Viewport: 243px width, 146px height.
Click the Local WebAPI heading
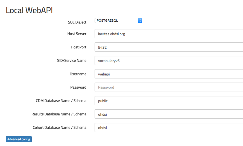click(x=29, y=10)
